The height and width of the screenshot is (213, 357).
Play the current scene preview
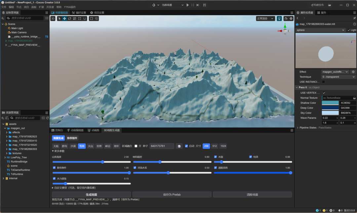[x=188, y=5]
